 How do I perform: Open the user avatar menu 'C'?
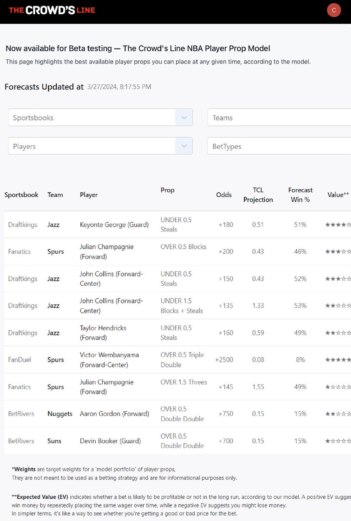tap(334, 10)
